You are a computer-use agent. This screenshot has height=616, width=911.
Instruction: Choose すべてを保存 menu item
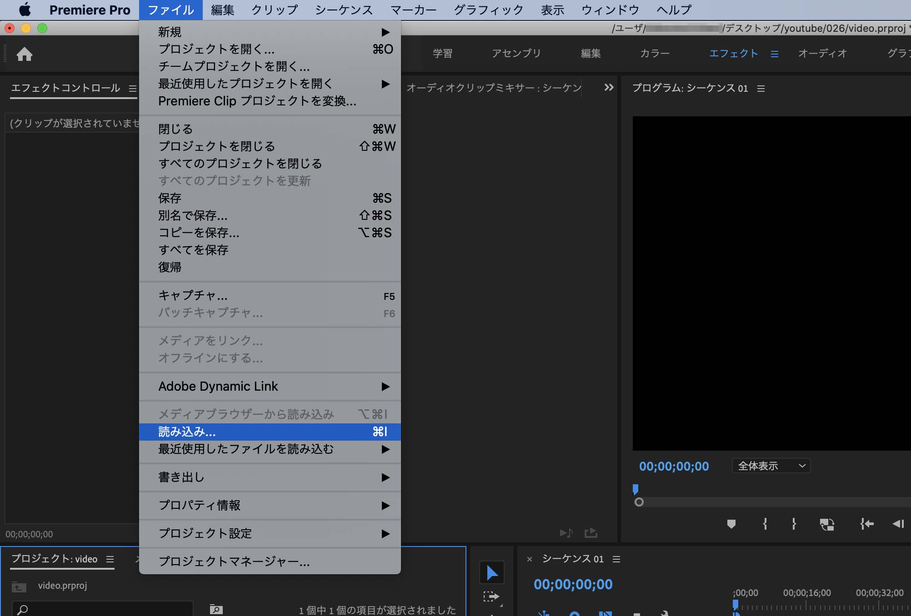(270, 250)
